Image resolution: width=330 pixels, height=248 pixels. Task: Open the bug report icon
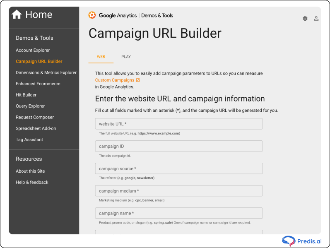tap(305, 19)
